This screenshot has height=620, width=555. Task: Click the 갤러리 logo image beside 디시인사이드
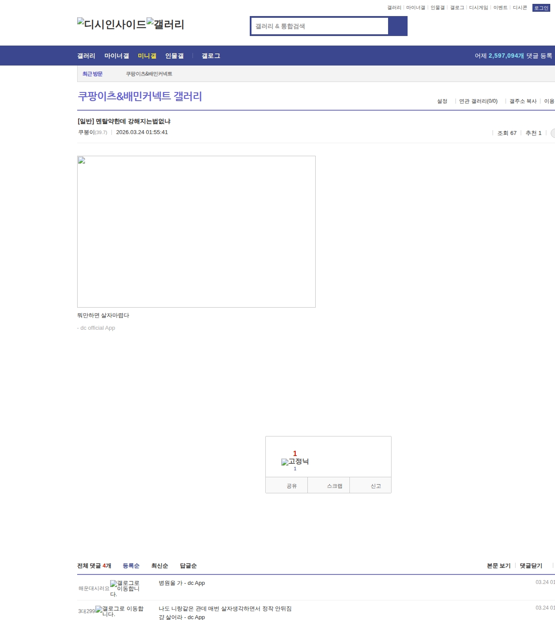tap(166, 24)
